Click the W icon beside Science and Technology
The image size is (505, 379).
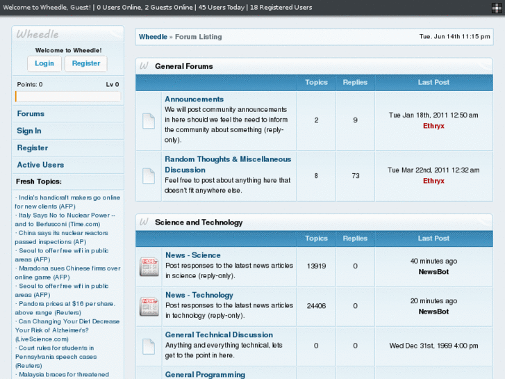pos(144,222)
